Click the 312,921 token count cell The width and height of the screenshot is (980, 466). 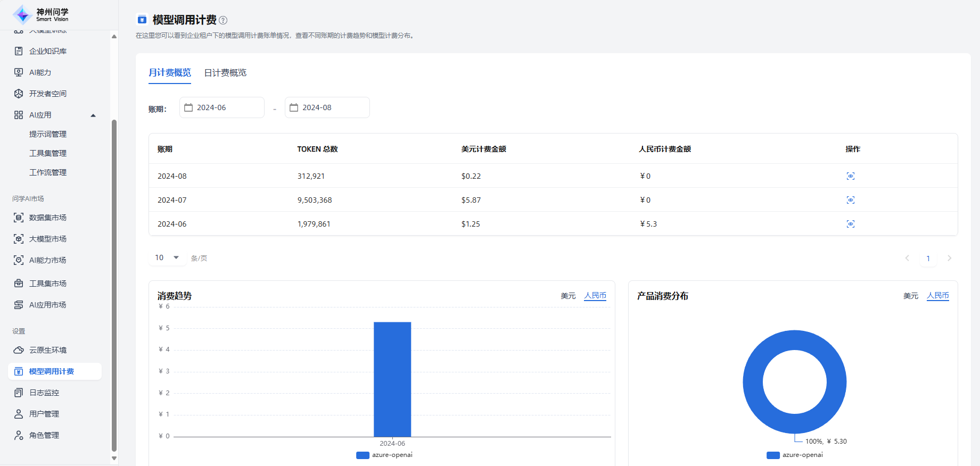click(311, 176)
